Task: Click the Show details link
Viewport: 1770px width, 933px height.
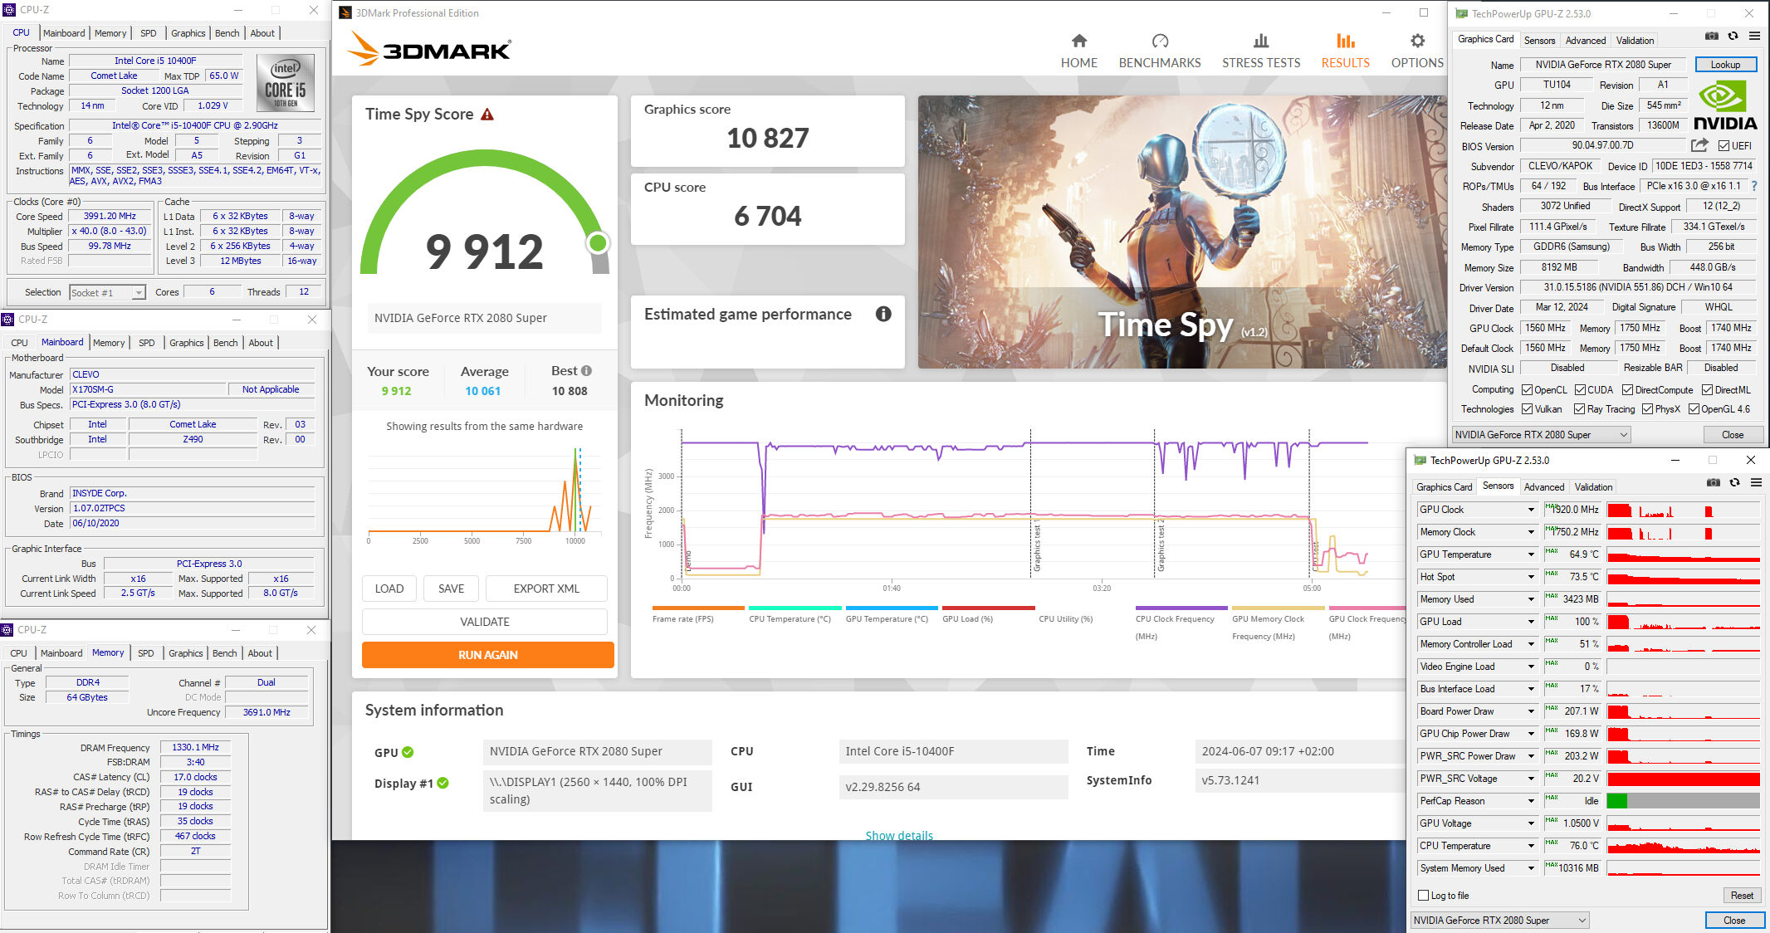Action: (x=899, y=835)
